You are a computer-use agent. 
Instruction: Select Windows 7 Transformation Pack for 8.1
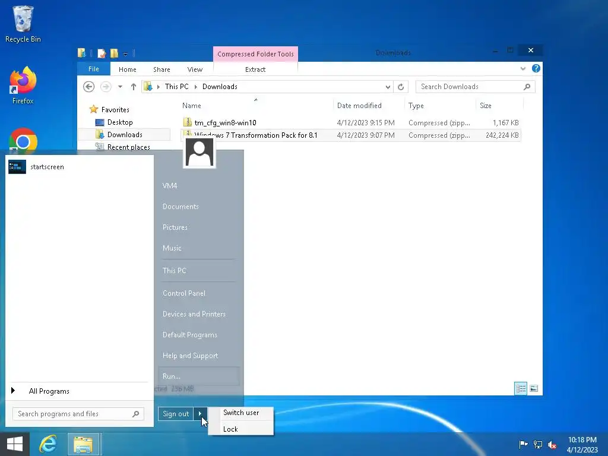tap(256, 135)
